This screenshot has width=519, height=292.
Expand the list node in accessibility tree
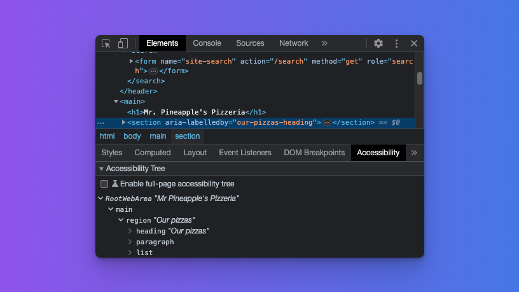130,253
